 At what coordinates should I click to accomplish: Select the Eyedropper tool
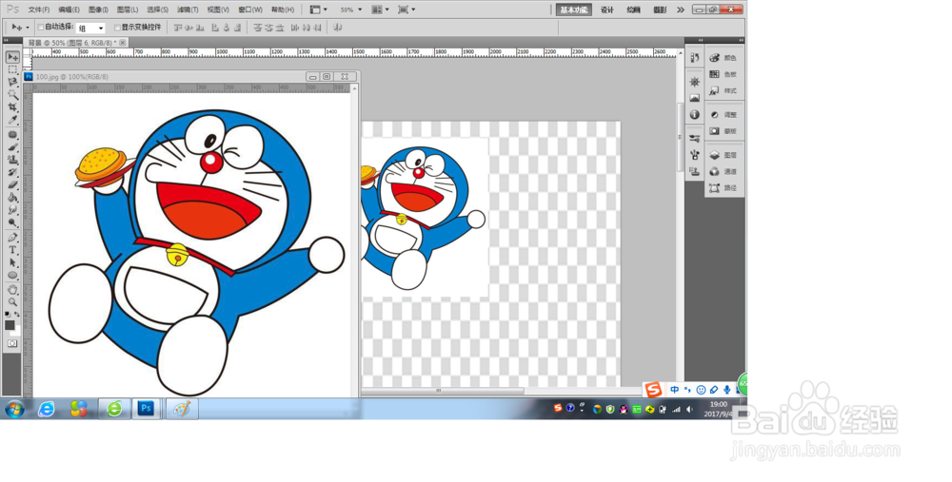coord(12,120)
